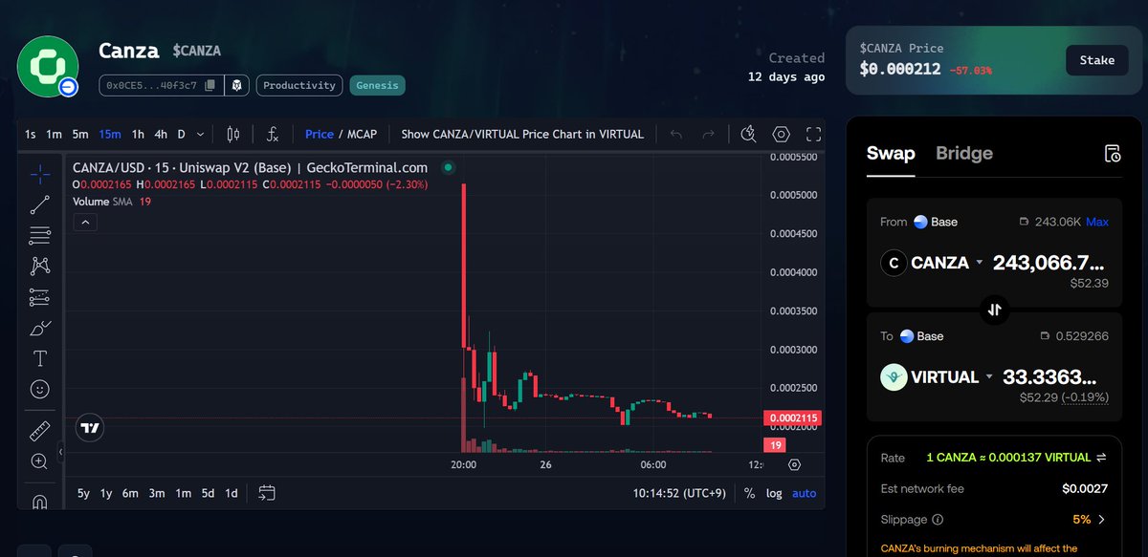The width and height of the screenshot is (1148, 557).
Task: Expand the drawing toolbar side handle
Action: (x=60, y=451)
